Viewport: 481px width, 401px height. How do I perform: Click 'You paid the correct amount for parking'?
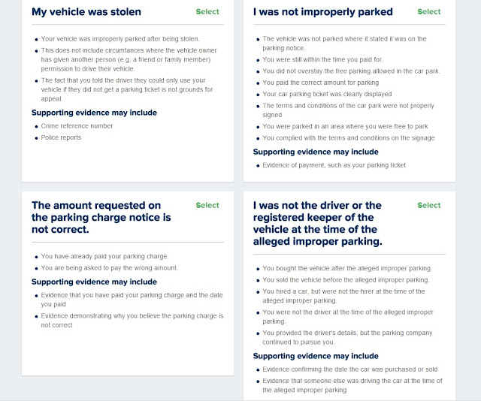tap(321, 83)
